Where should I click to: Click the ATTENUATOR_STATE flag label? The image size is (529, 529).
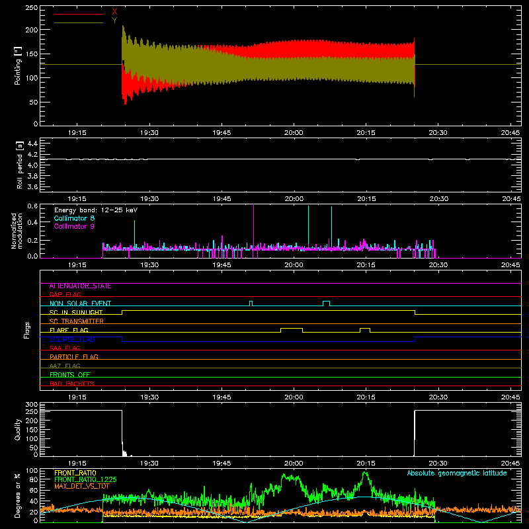tap(80, 286)
